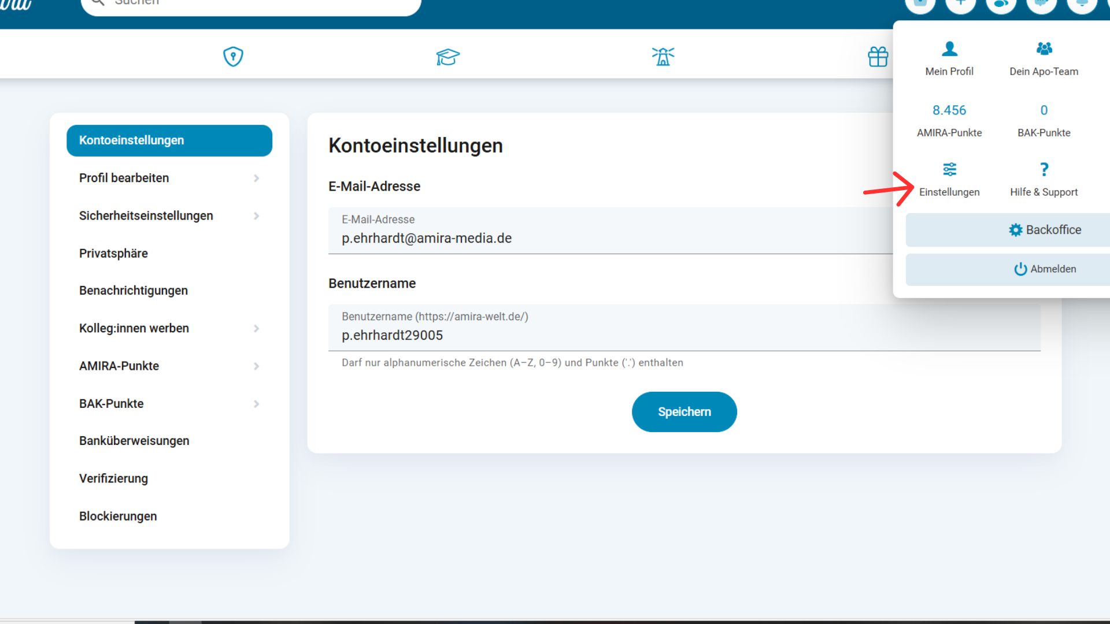Expand BAK-Punkte sidebar chevron
1110x624 pixels.
pyautogui.click(x=256, y=404)
